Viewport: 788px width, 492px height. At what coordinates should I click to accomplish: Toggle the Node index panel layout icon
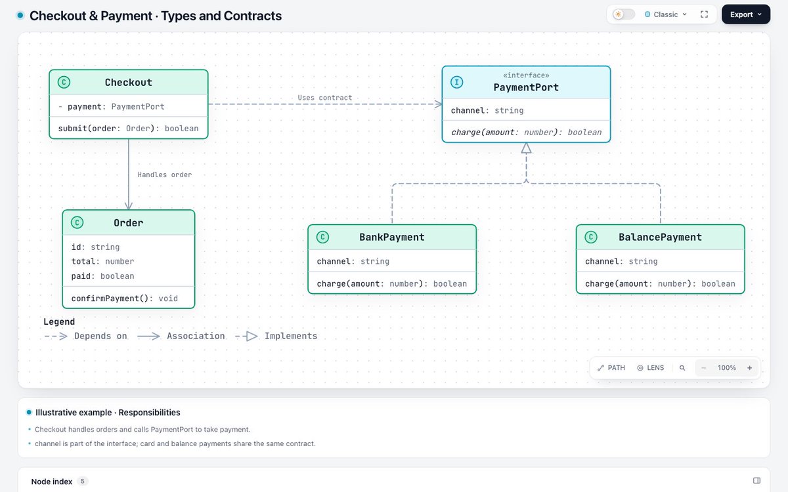tap(756, 481)
